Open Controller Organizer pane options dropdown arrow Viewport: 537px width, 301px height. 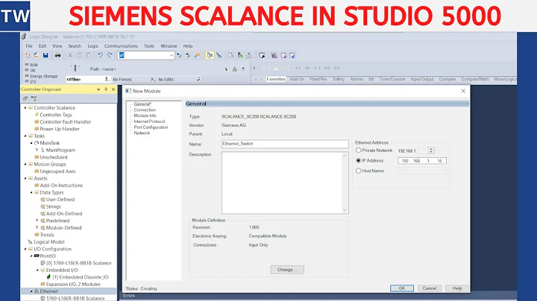pyautogui.click(x=98, y=89)
